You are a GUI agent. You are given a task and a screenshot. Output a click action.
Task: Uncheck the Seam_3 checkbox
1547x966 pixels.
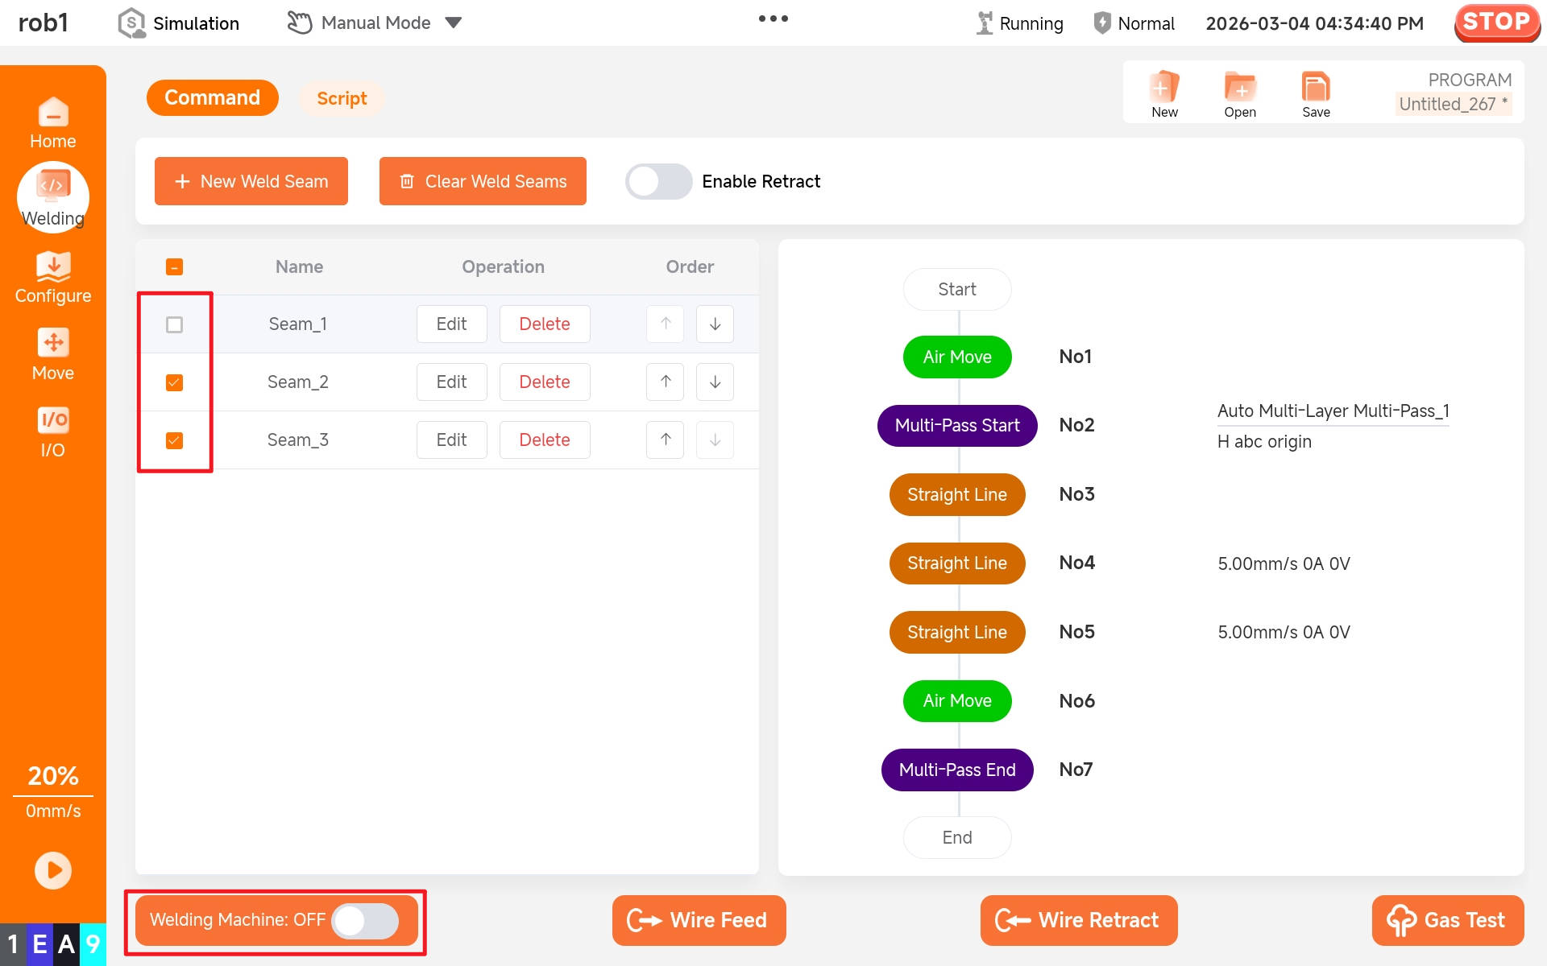174,440
